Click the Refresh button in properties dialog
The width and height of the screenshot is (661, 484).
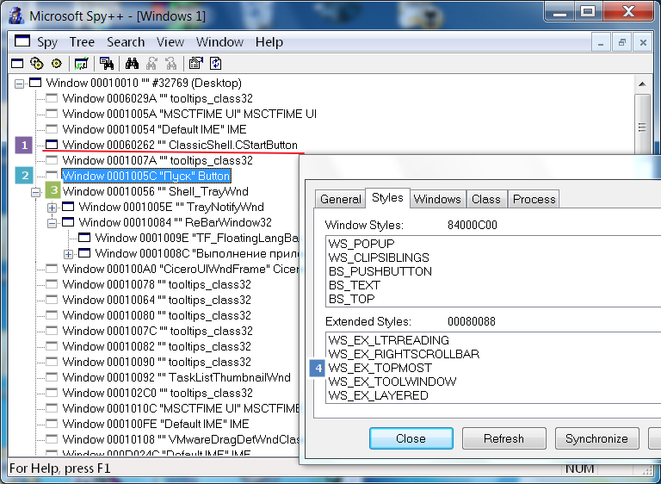coord(503,438)
